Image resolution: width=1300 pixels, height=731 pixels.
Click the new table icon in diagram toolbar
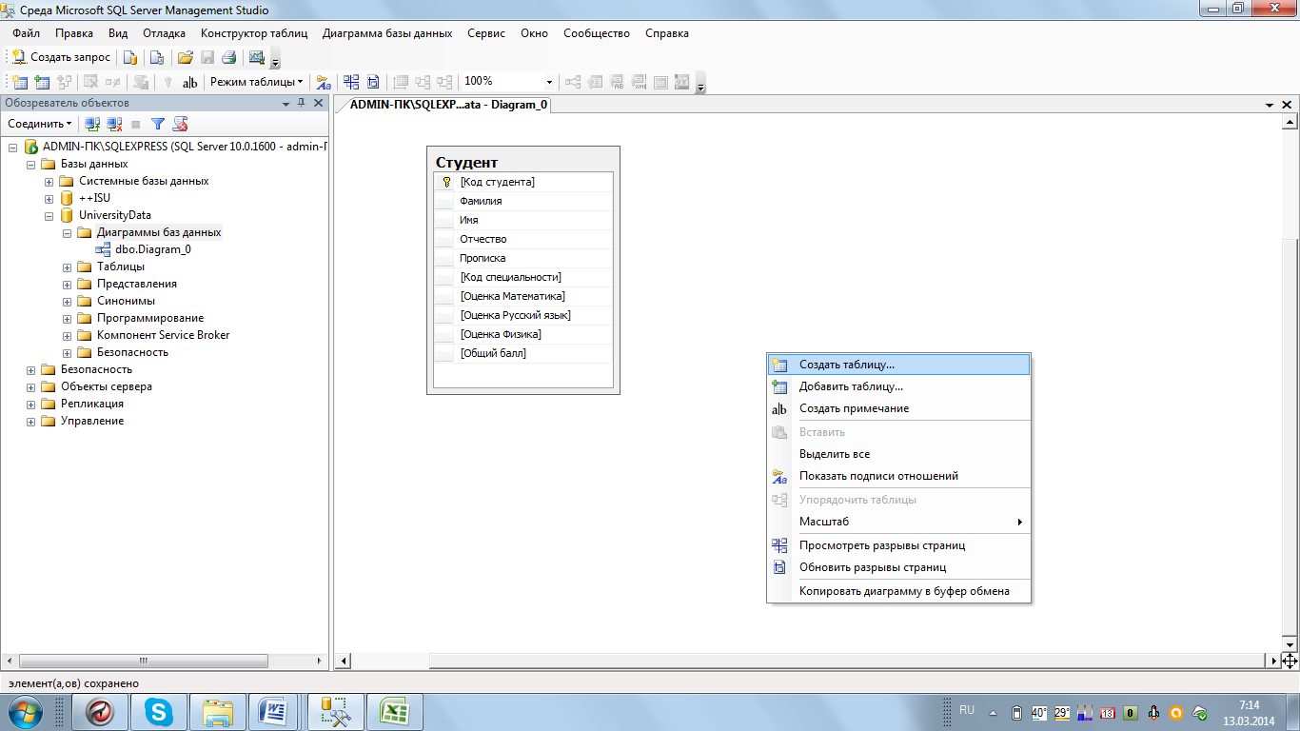(x=19, y=82)
